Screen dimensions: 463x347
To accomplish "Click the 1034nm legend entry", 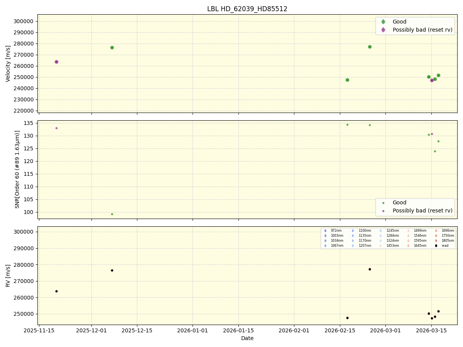I will pyautogui.click(x=333, y=241).
